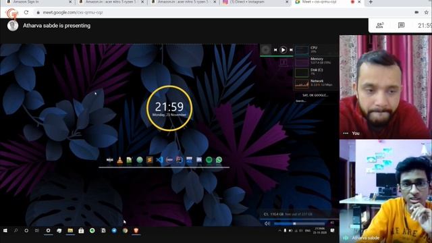Open Brave browser on the taskbar
Viewport: 432px width, 243px height.
pos(136,231)
